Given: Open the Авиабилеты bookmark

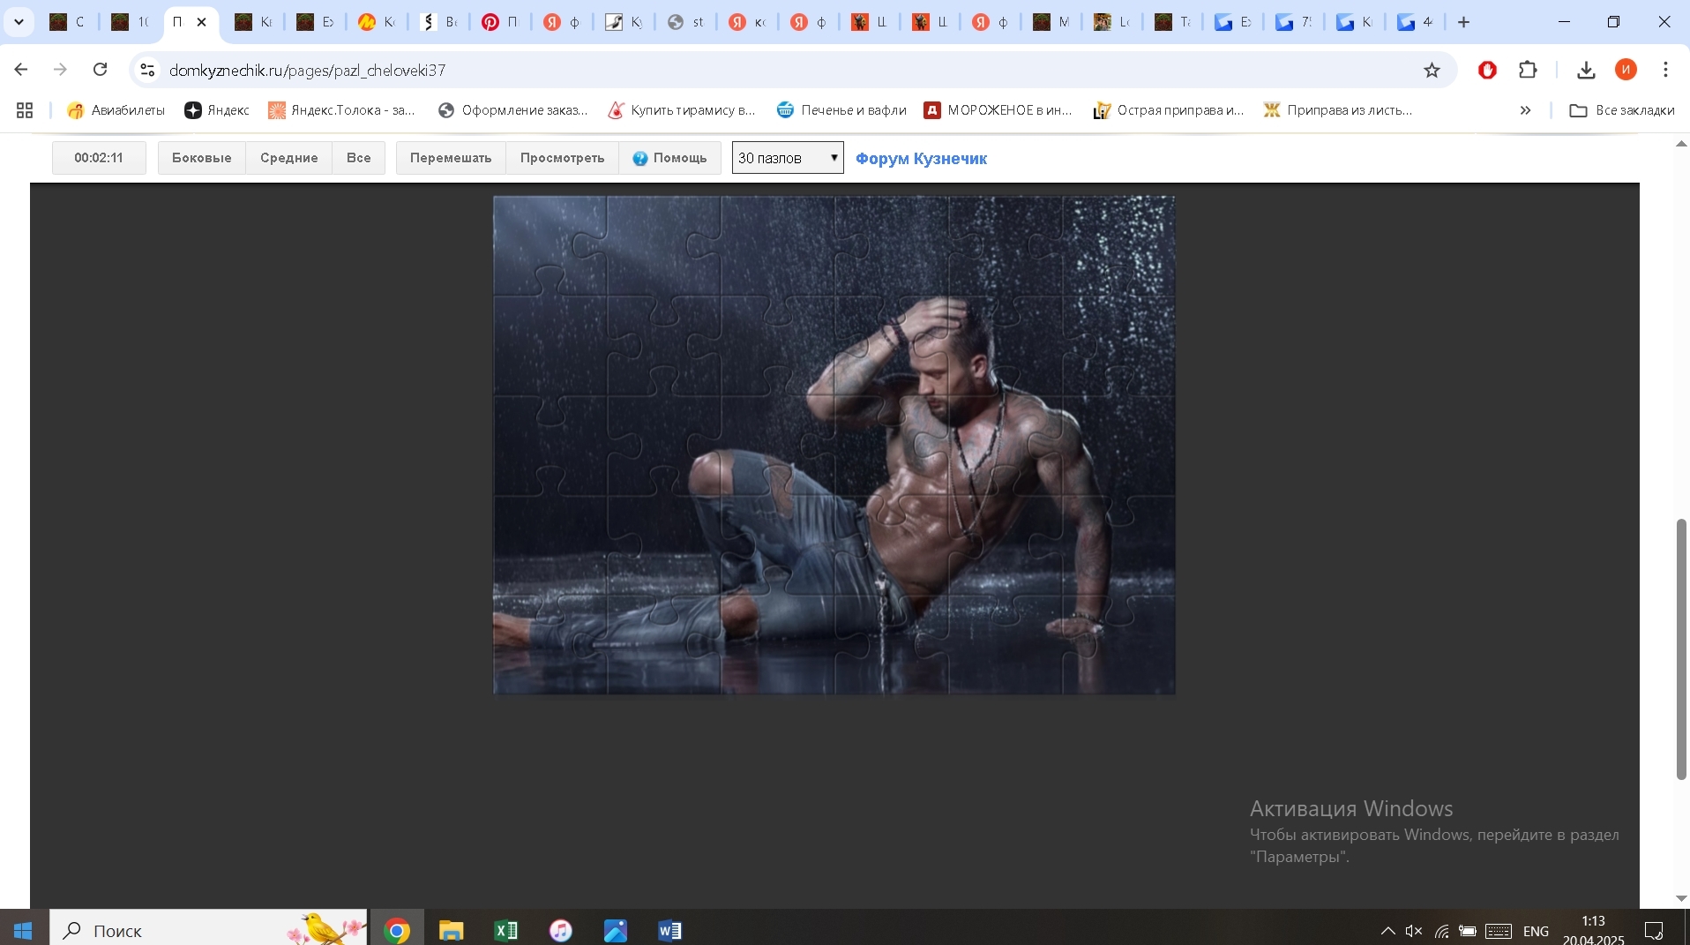Looking at the screenshot, I should point(116,110).
